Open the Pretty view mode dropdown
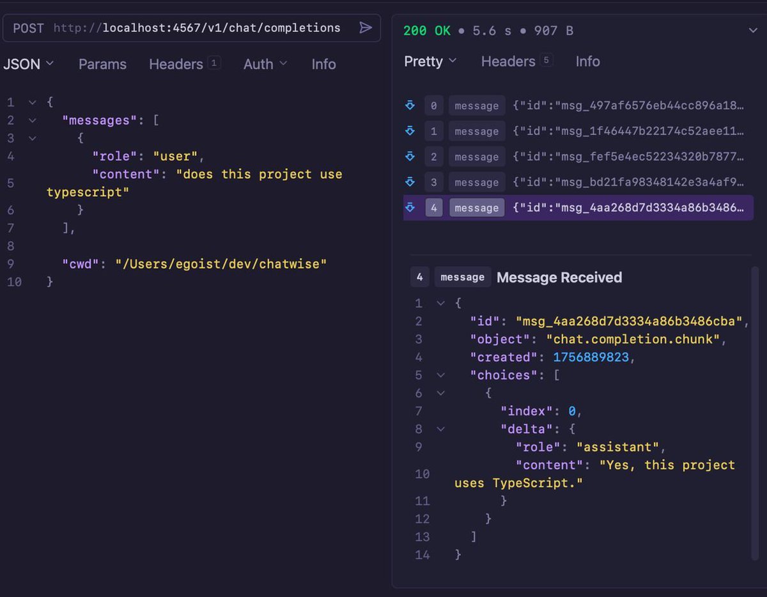Screen dimensions: 767x597 click(430, 61)
